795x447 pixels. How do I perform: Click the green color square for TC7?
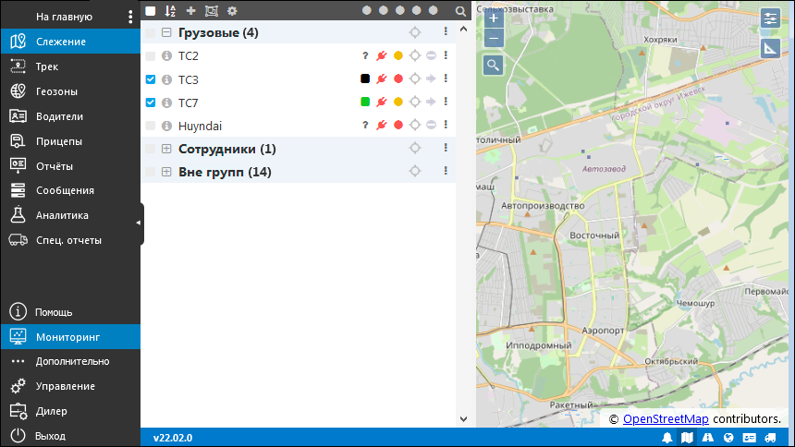[365, 103]
